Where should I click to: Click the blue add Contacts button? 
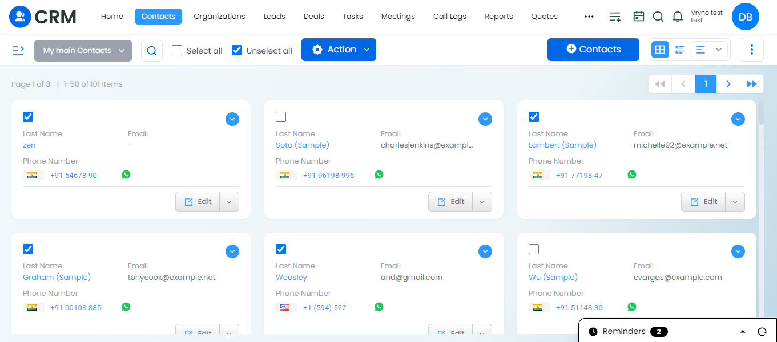(x=593, y=50)
